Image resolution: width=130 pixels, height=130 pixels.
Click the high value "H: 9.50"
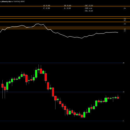pos(68,5)
